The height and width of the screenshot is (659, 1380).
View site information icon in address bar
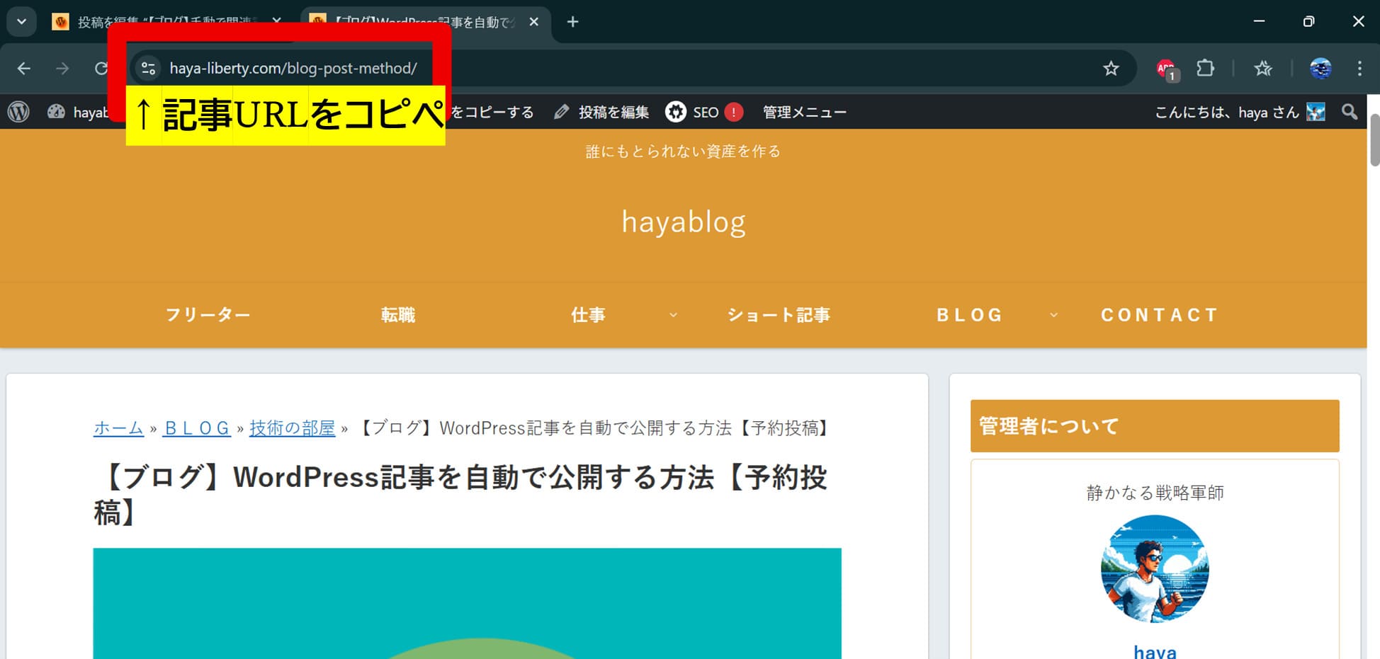[148, 69]
